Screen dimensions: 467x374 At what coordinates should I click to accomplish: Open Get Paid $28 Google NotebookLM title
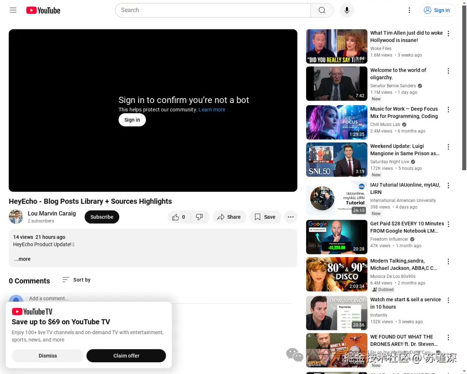[407, 227]
